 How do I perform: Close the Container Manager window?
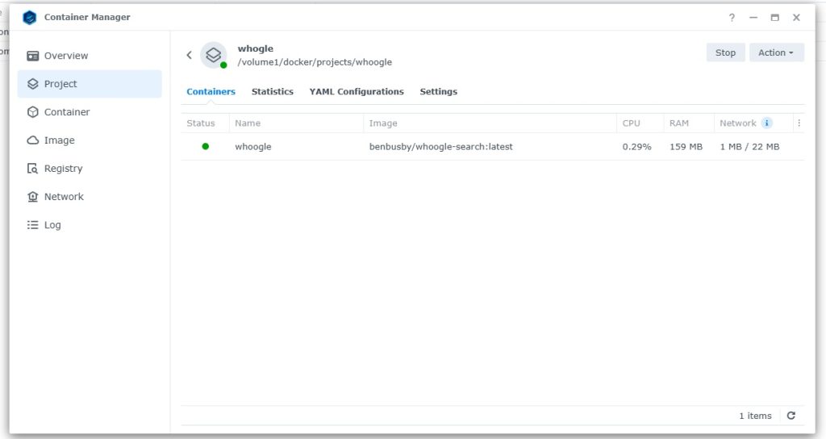[x=796, y=18]
